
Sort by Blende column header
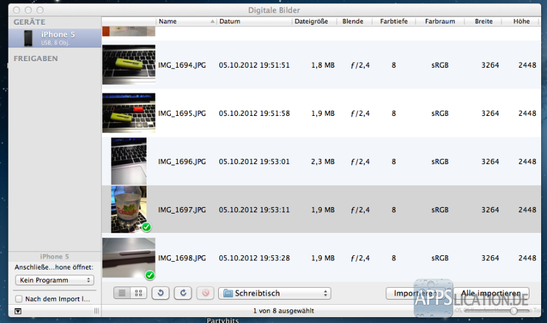(354, 21)
